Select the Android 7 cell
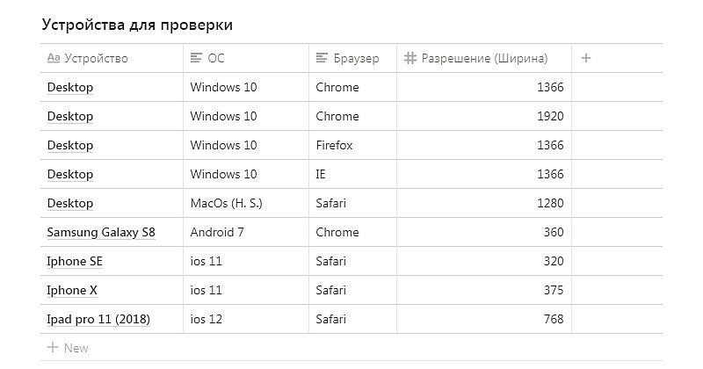Viewport: 703px width, 369px height. (246, 232)
